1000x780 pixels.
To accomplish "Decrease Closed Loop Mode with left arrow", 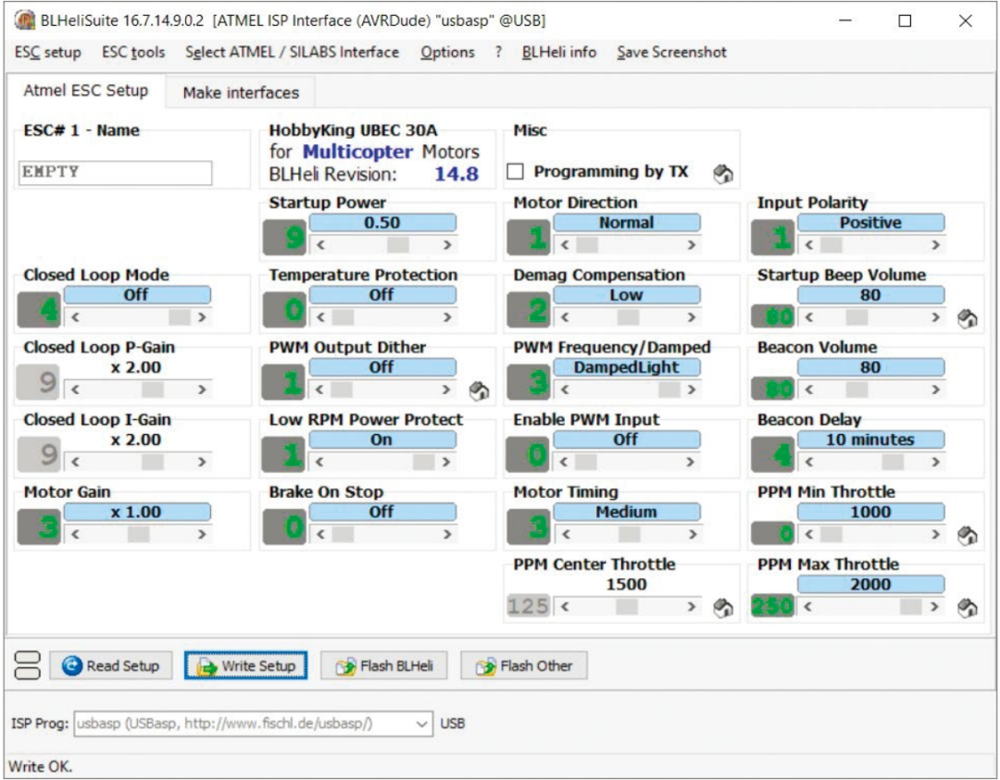I will pyautogui.click(x=75, y=316).
